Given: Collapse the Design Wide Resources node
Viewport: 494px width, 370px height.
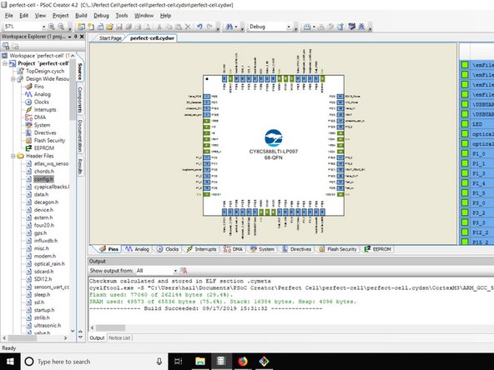Looking at the screenshot, I should click(x=13, y=78).
